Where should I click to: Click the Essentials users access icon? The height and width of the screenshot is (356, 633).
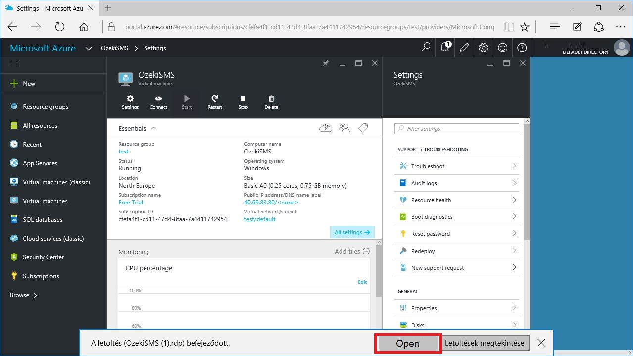point(344,128)
